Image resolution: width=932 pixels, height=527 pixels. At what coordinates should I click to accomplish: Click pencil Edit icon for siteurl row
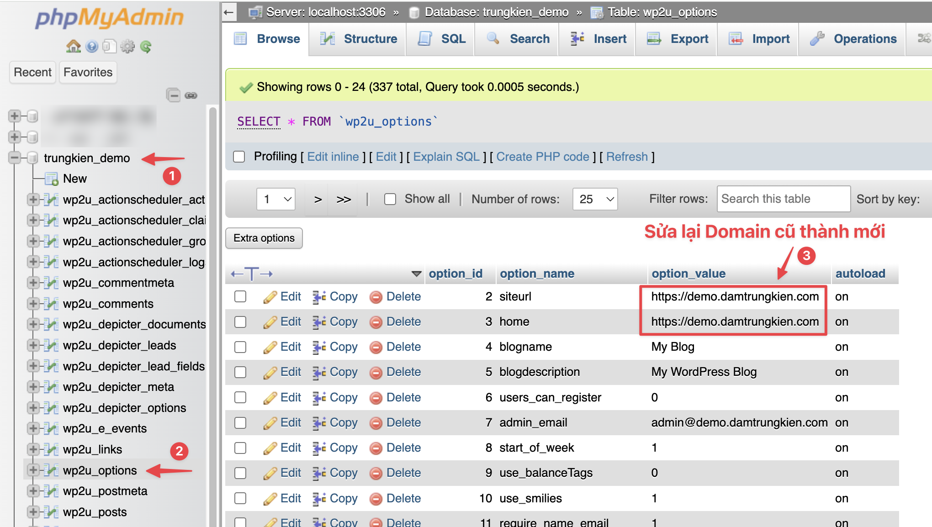coord(270,297)
